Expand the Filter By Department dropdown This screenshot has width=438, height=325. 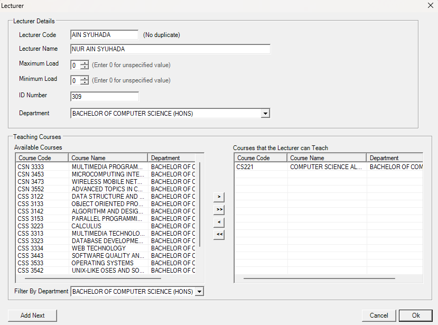tap(199, 292)
